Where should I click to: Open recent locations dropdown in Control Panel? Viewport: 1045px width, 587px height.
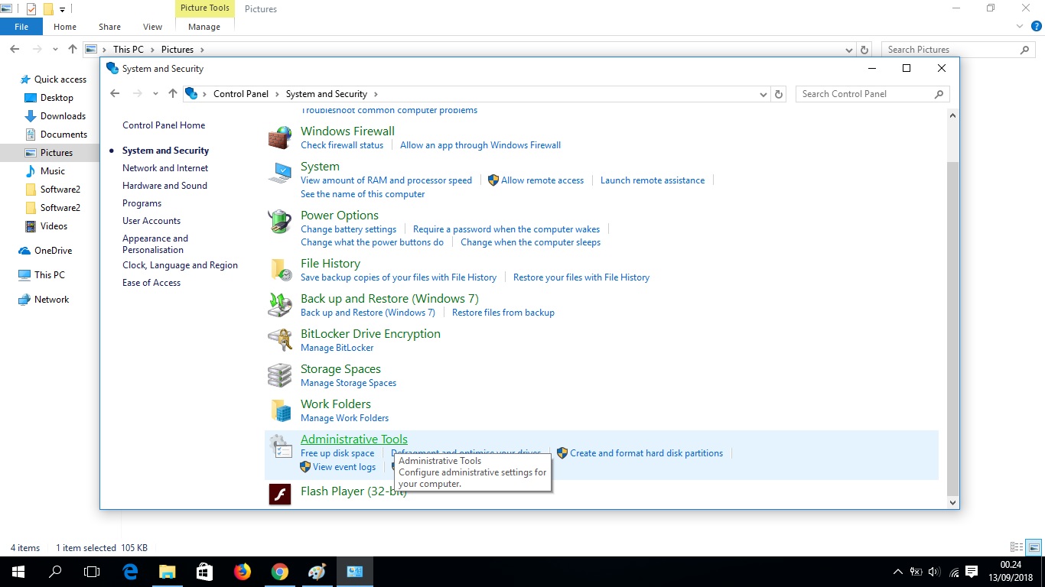point(155,94)
